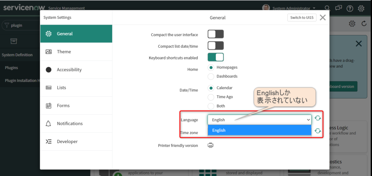Click the Time zone label text
The image size is (372, 176).
coord(189,133)
